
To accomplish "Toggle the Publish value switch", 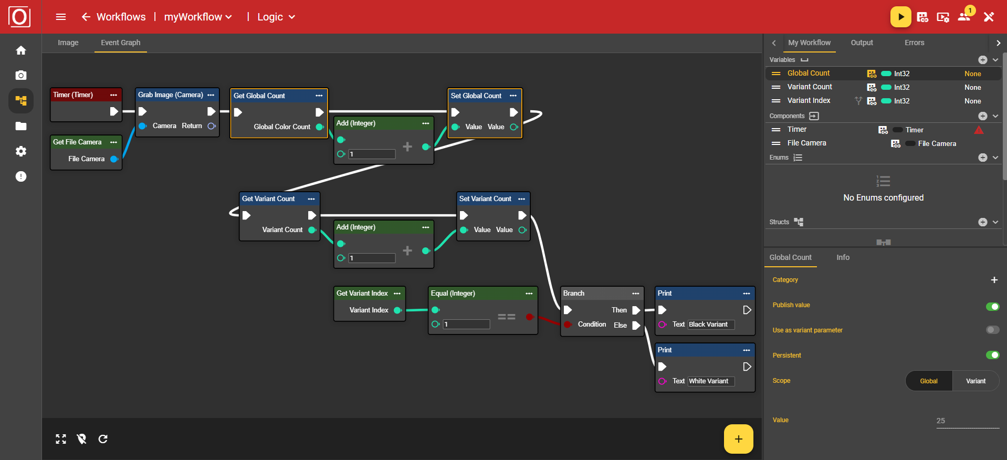I will tap(992, 307).
